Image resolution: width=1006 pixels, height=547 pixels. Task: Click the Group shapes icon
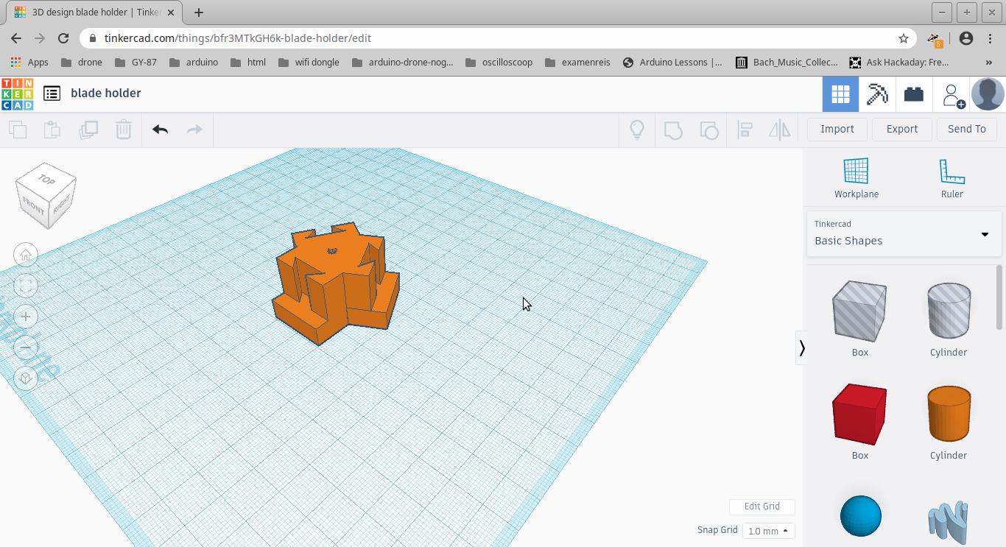pos(673,130)
